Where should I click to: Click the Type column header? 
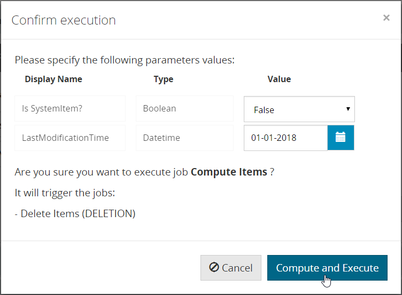coord(164,79)
